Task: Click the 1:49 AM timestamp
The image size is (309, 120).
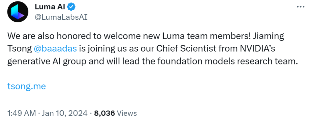Action: pyautogui.click(x=22, y=113)
